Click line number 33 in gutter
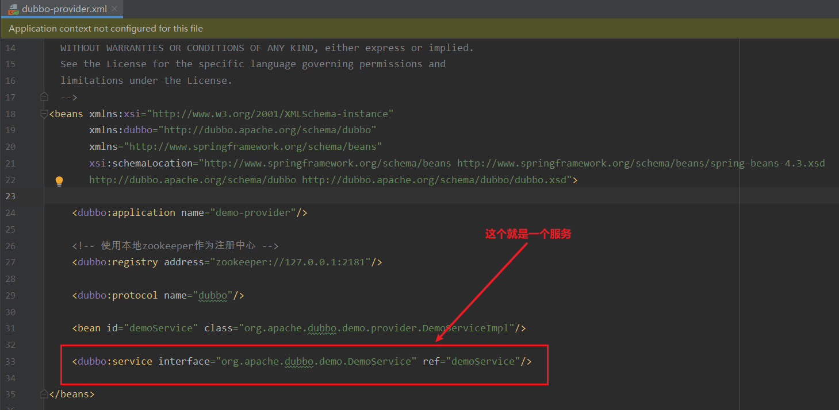 coord(11,361)
